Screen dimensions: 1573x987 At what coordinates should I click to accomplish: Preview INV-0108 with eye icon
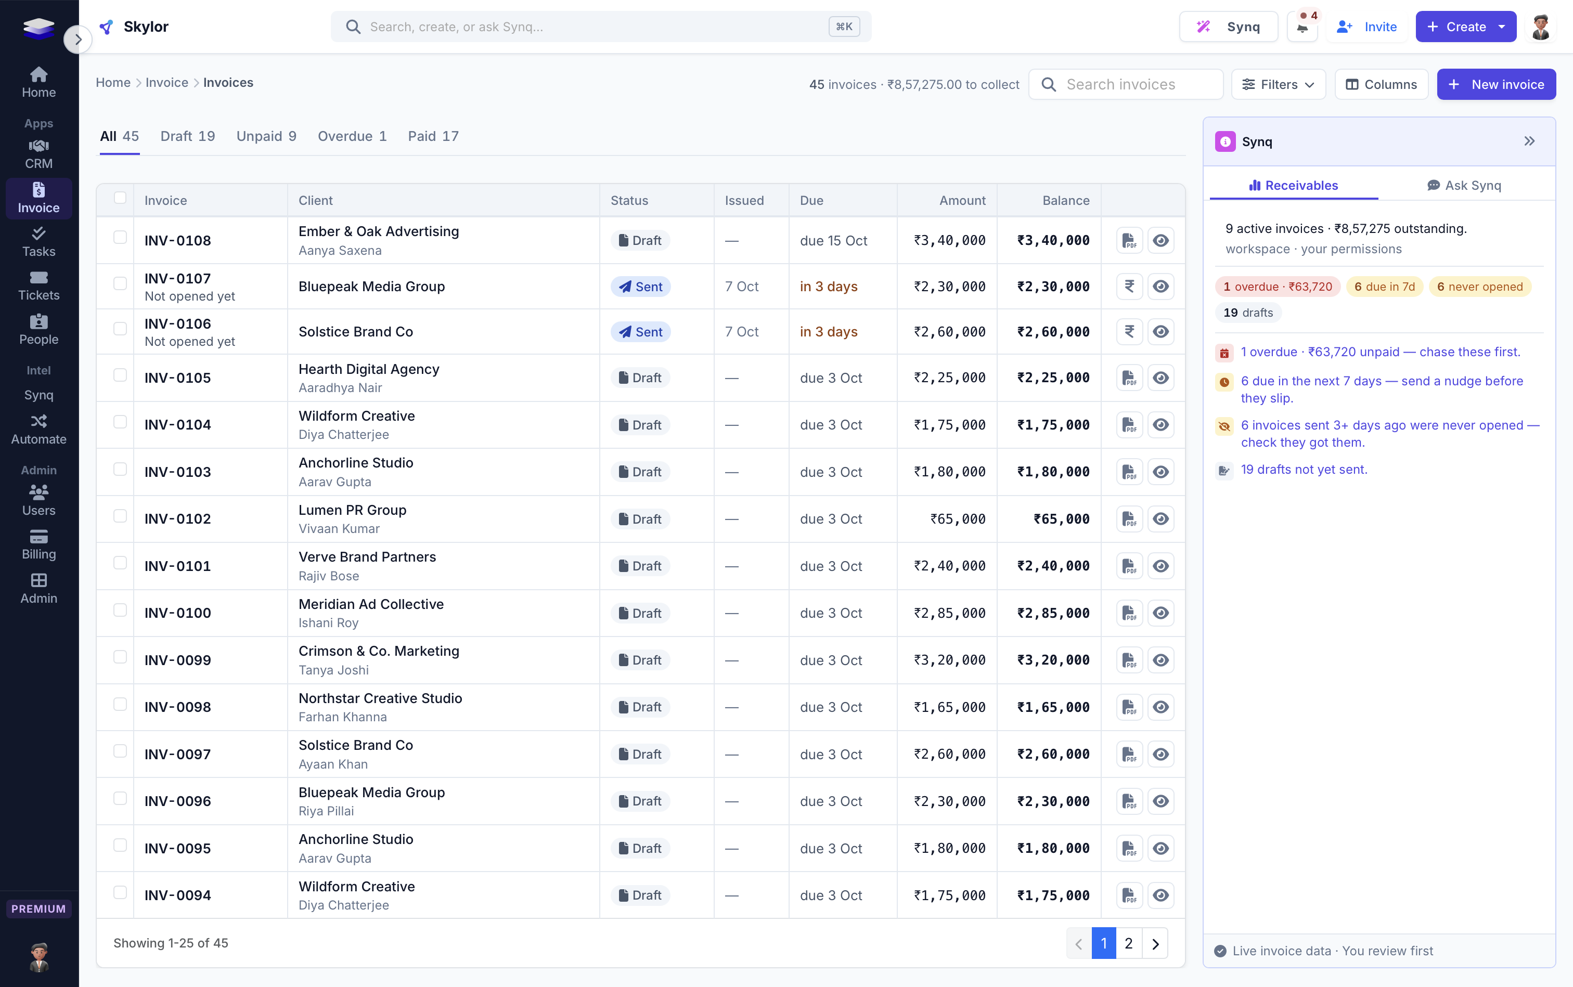click(x=1161, y=240)
